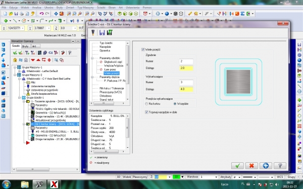Cancel dialog with red X button
The height and width of the screenshot is (189, 303).
[x=251, y=165]
